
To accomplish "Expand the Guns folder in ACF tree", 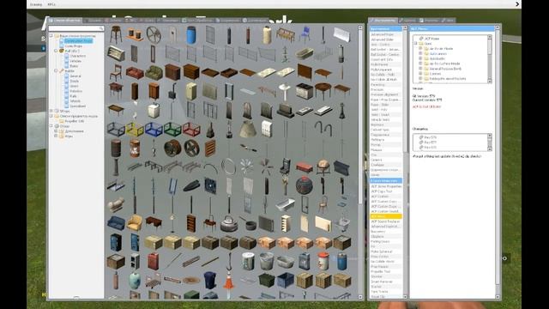I will pos(416,44).
